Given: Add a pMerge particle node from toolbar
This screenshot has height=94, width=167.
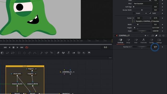Looking at the screenshot, I should (46, 53).
